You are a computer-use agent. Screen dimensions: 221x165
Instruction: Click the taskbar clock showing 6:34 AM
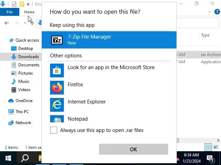click(x=191, y=158)
